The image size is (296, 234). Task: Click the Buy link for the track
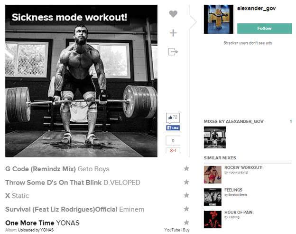click(x=186, y=230)
